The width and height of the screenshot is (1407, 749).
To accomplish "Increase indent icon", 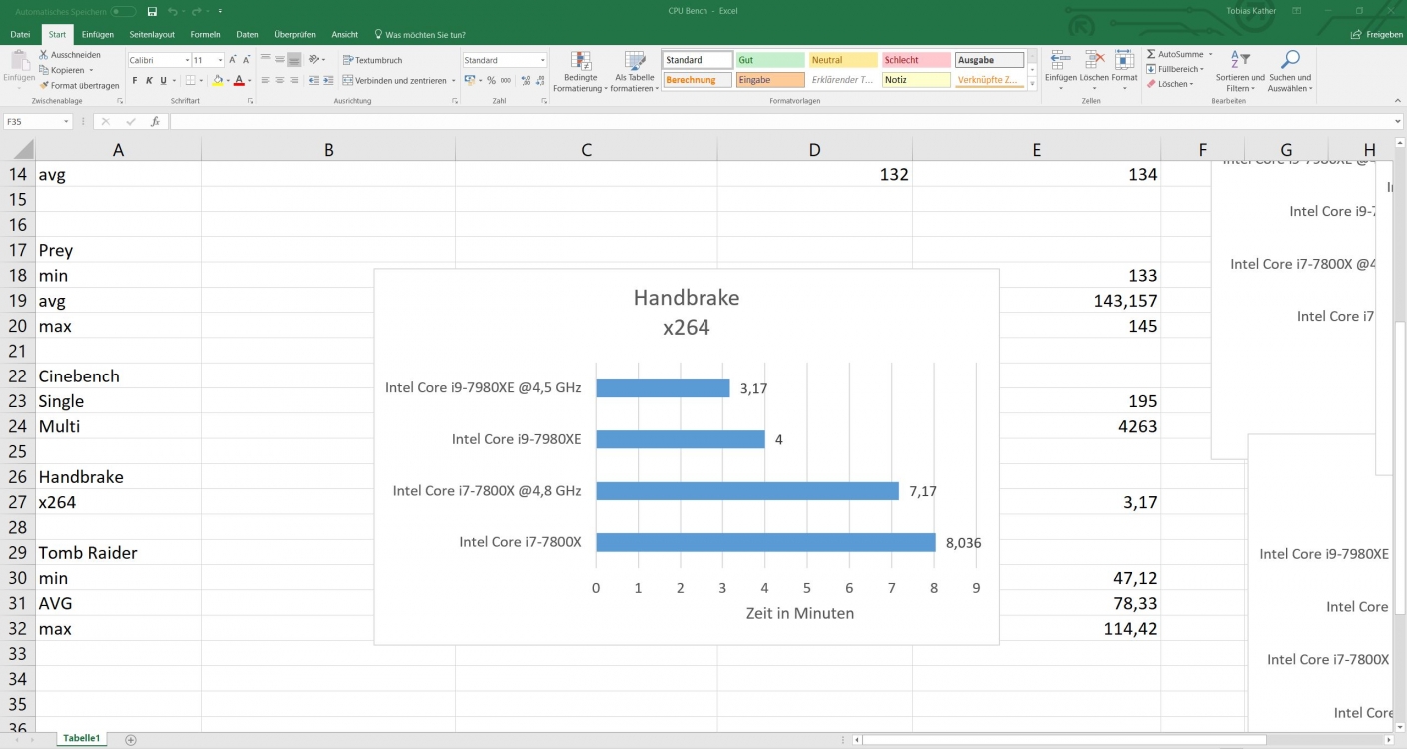I will [328, 80].
